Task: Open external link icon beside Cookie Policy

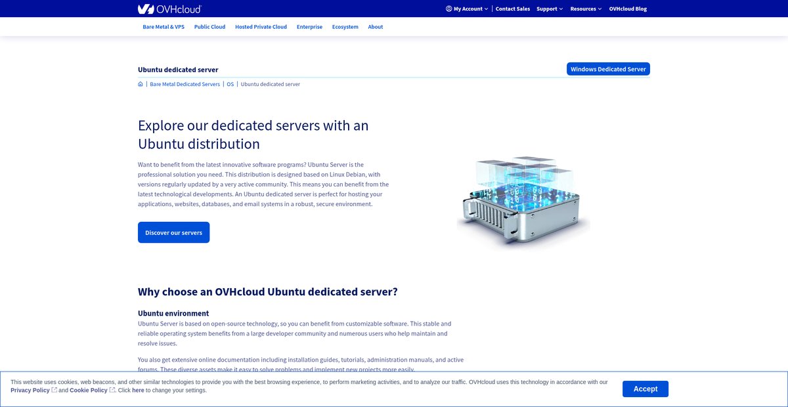Action: click(x=112, y=390)
